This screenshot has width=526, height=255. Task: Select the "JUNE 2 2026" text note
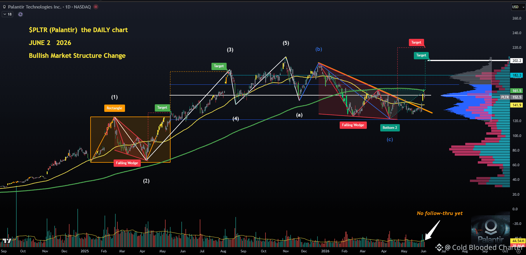[50, 43]
